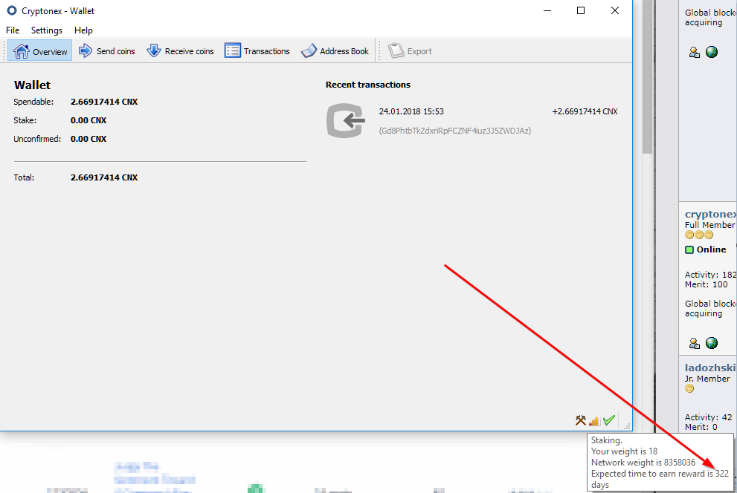Click the Export toolbar button

[409, 50]
